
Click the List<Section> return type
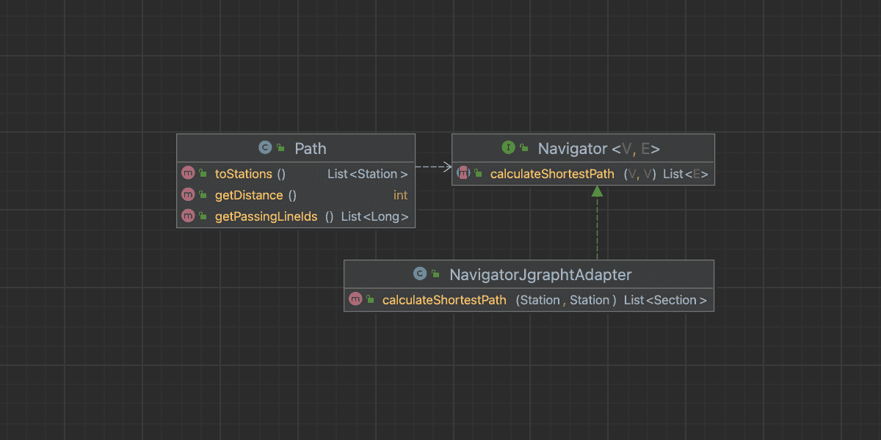click(x=665, y=300)
